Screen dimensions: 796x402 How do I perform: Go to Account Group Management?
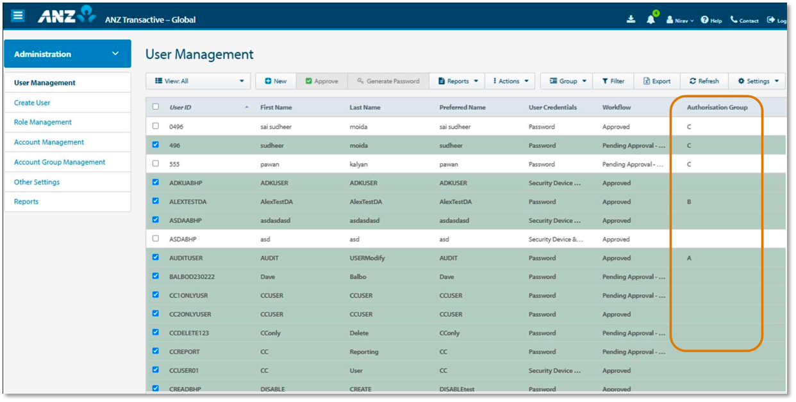pyautogui.click(x=60, y=163)
